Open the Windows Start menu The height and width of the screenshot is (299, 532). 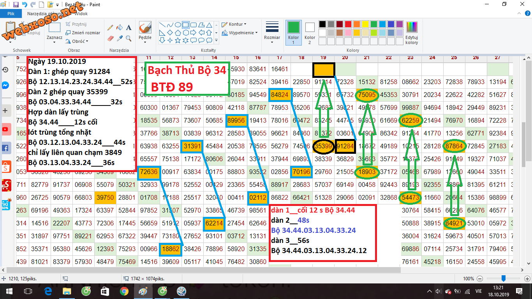tap(9, 291)
